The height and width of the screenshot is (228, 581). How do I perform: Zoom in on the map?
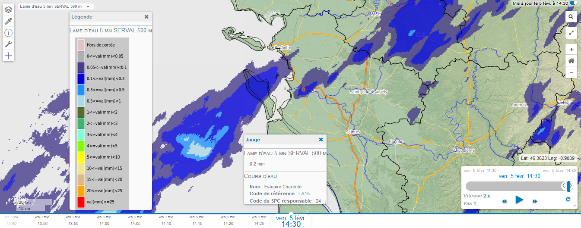click(571, 50)
